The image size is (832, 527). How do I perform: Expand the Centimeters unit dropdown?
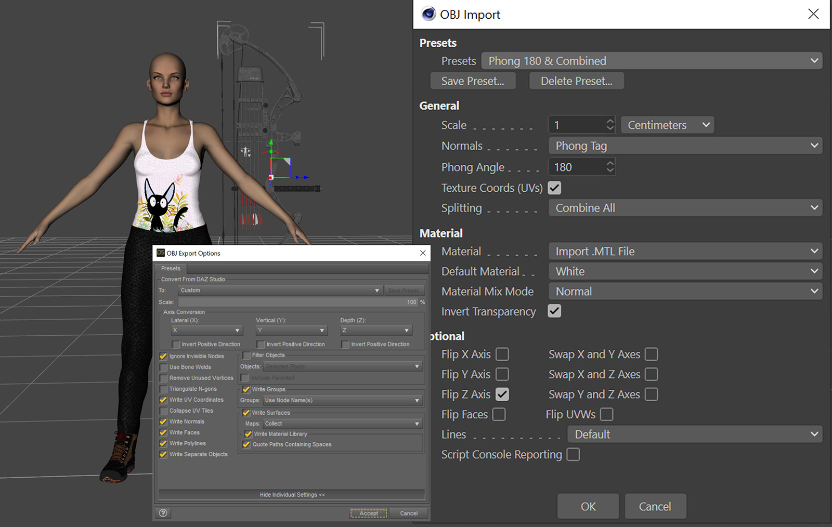[667, 125]
